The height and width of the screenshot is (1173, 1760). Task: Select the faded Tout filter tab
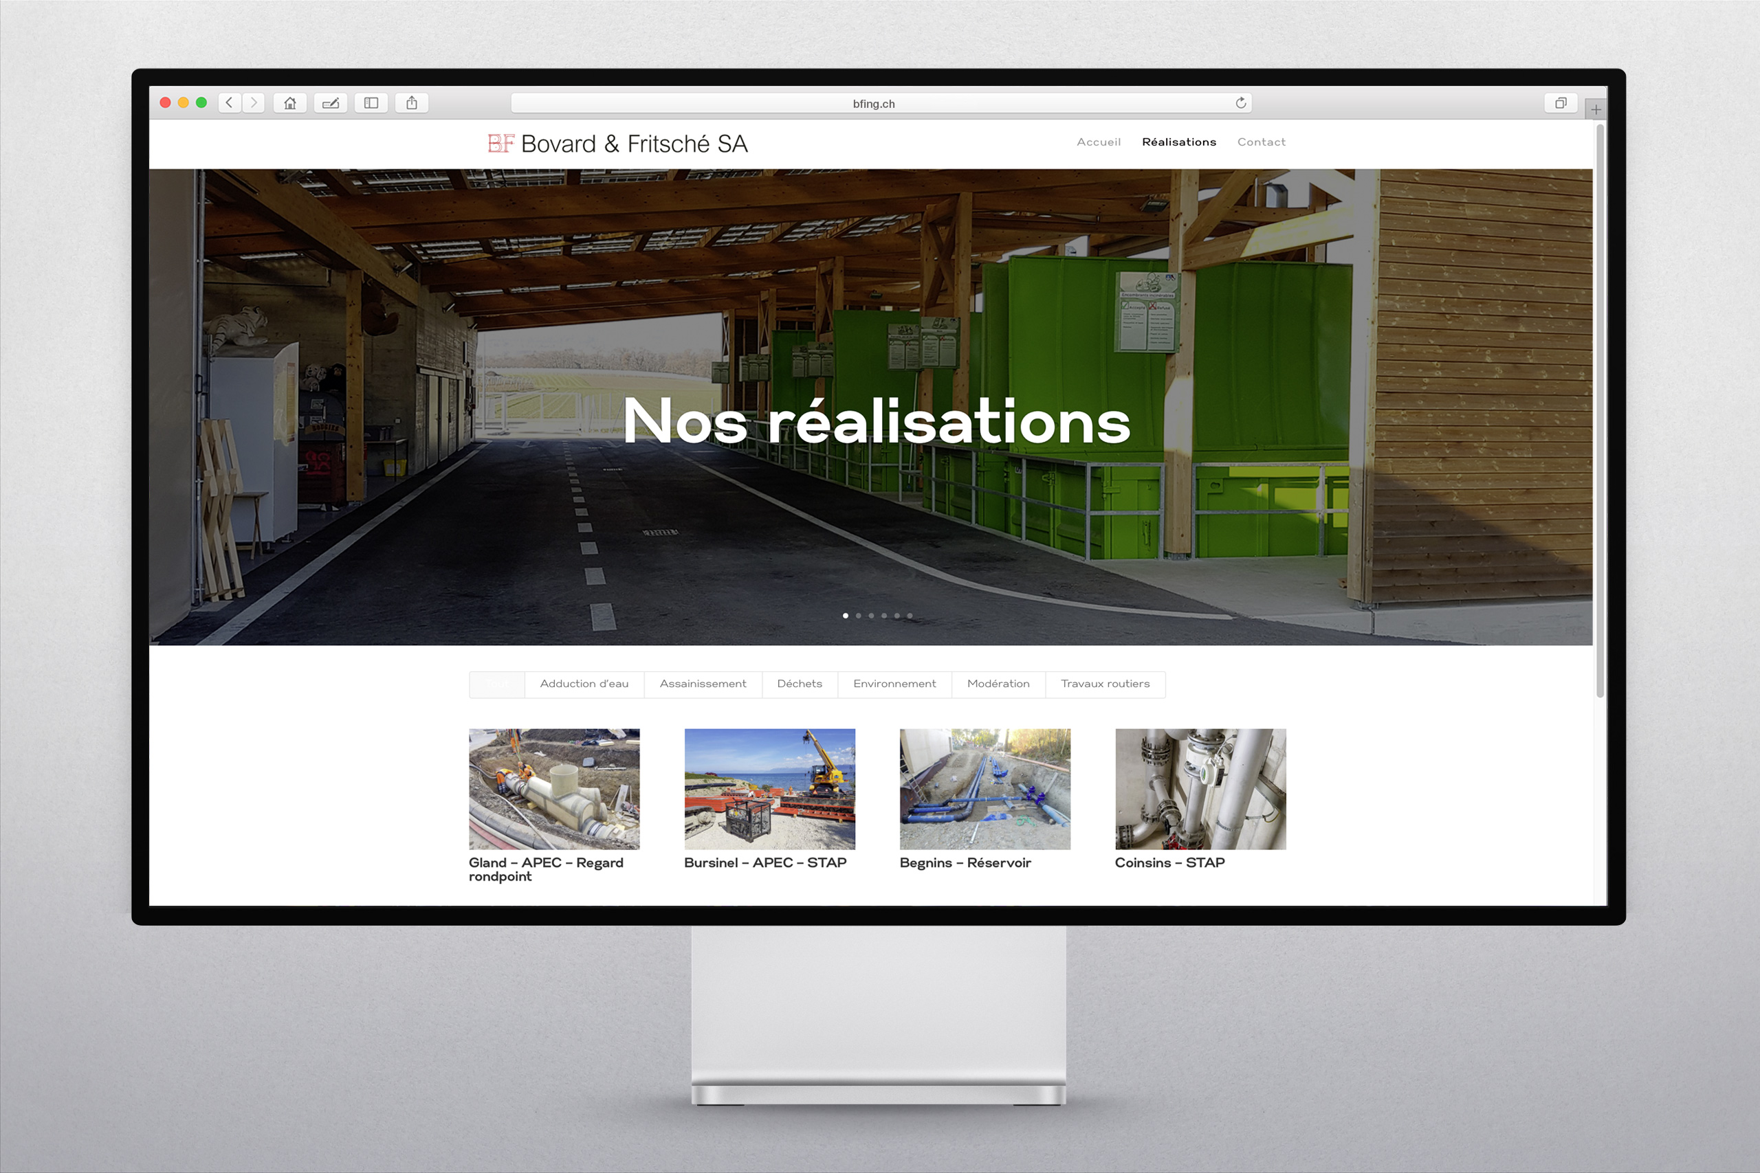[497, 684]
